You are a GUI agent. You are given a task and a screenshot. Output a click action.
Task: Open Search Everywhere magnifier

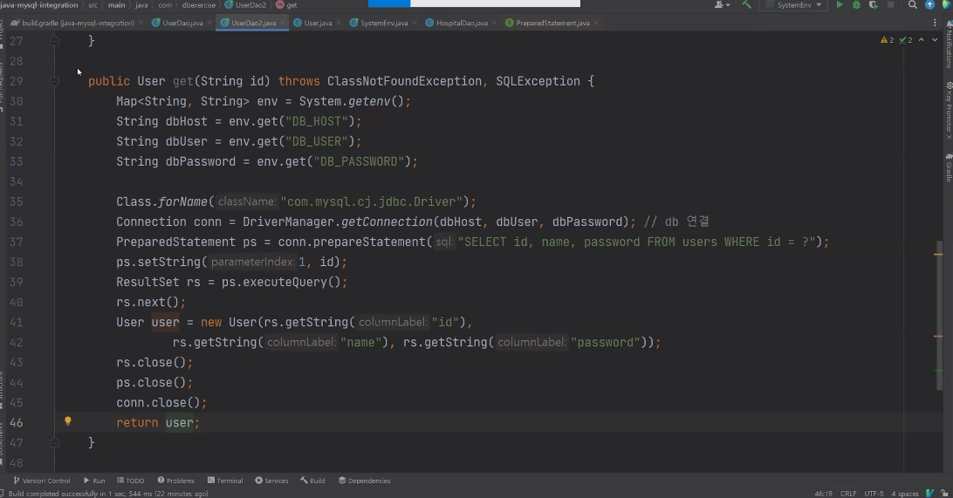pyautogui.click(x=912, y=5)
